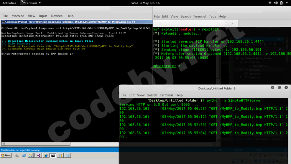
Task: Launch Server Manager from Windows taskbar
Action: click(x=17, y=156)
